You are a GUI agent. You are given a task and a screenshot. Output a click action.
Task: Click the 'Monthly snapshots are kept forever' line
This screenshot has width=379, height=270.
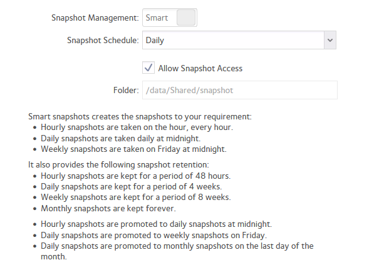pos(108,209)
